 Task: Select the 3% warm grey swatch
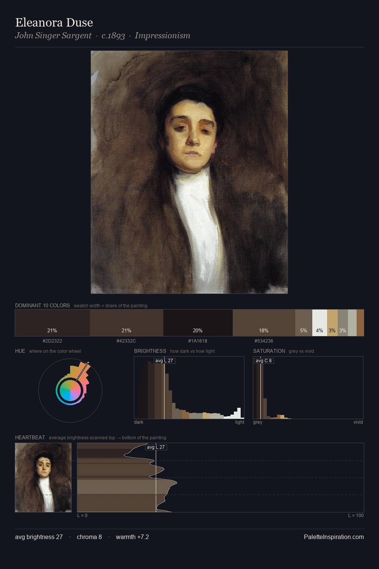(x=343, y=323)
